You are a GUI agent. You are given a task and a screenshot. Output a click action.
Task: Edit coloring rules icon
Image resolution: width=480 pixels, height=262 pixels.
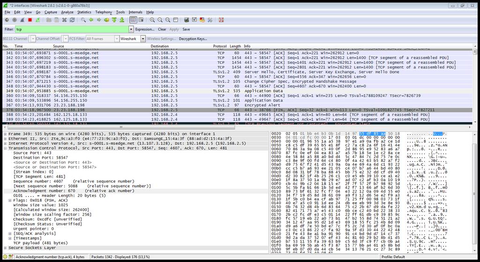tap(202, 20)
